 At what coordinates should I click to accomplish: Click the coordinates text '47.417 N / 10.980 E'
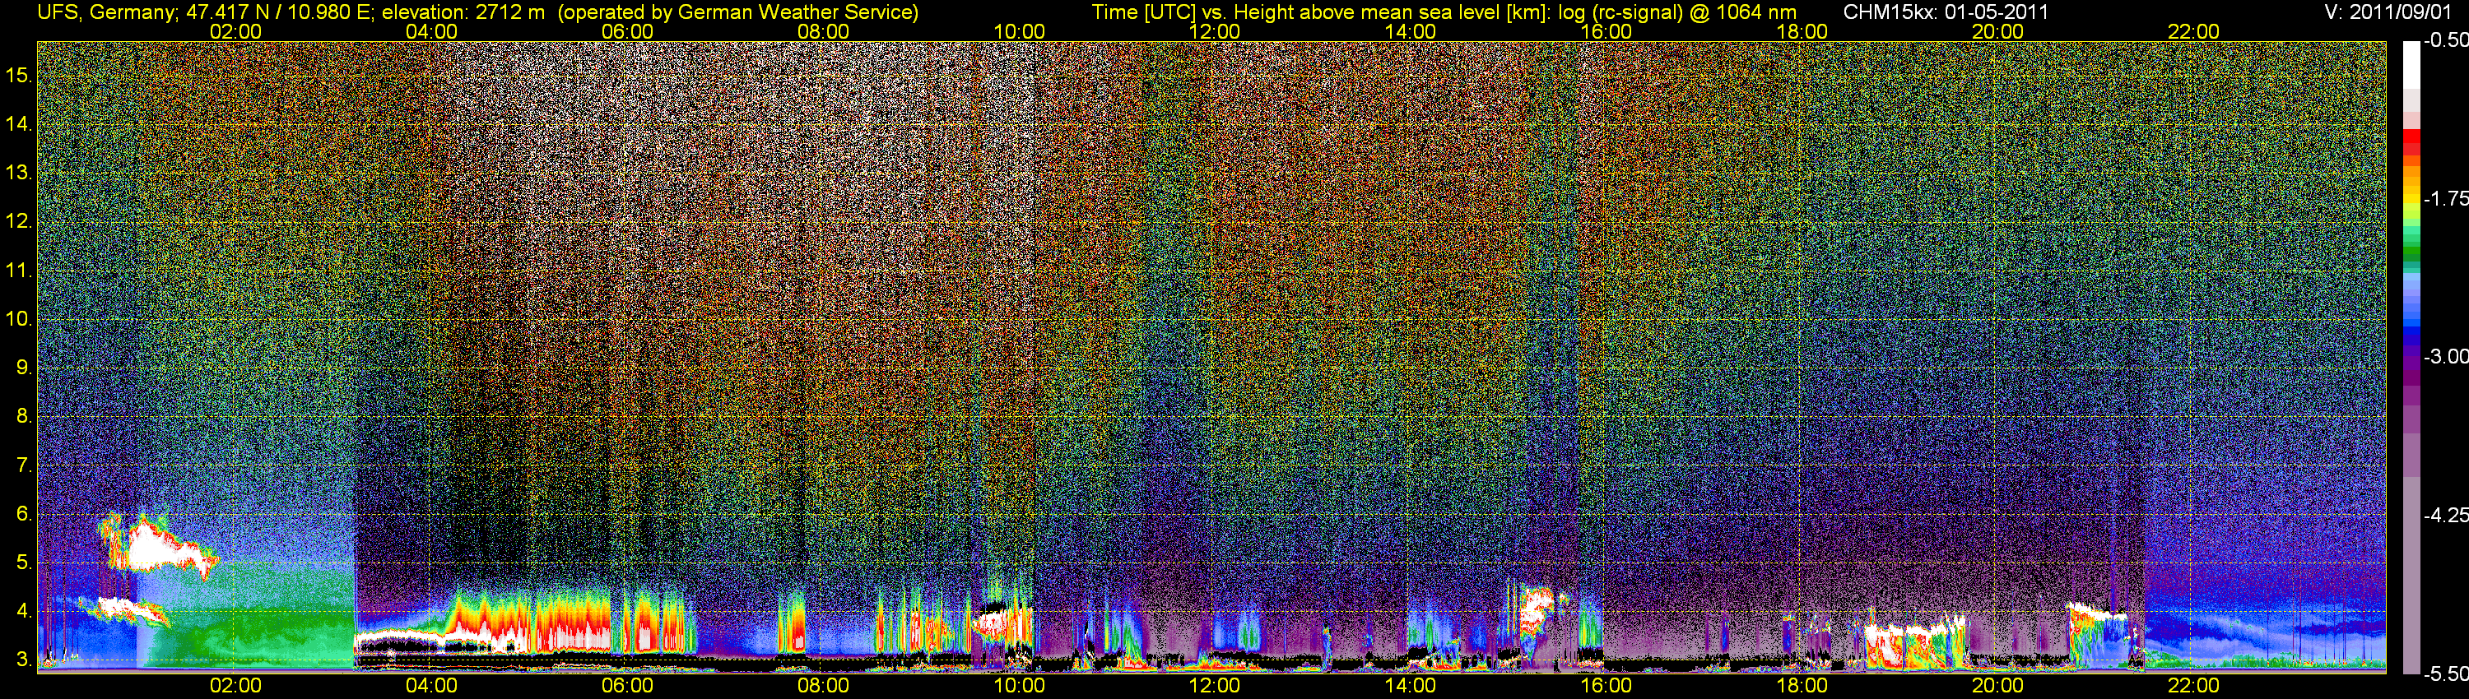click(278, 12)
